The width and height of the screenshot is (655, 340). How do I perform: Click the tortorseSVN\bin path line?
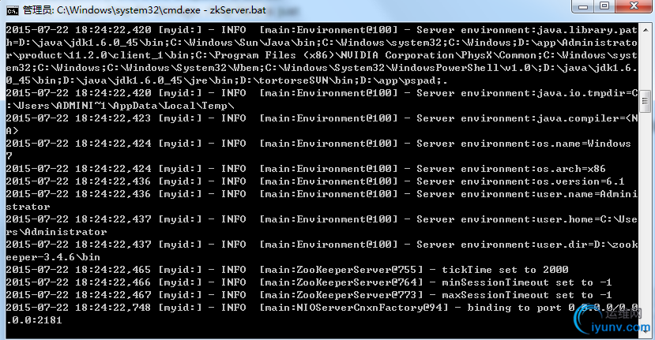click(227, 80)
